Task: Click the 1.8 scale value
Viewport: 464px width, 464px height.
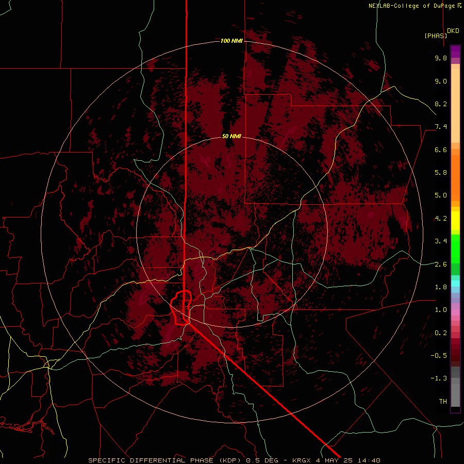Action: 441,287
